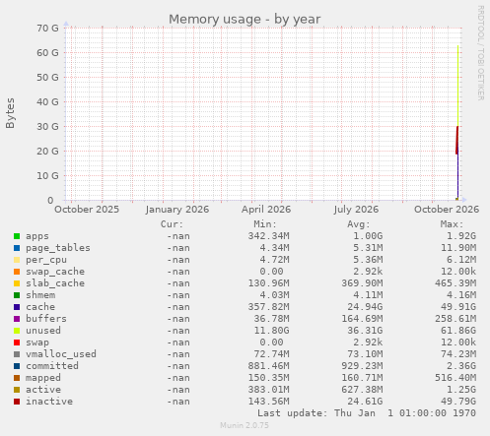Click the yellow slab_cache legend swatch
The image size is (490, 436).
coord(17,283)
